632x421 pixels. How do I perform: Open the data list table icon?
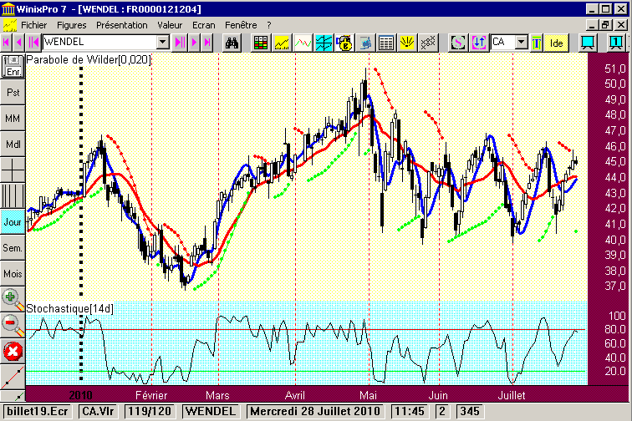[x=386, y=43]
